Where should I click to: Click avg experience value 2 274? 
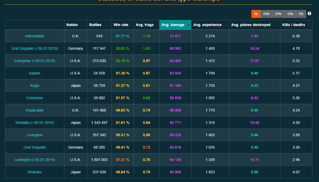tap(210, 36)
